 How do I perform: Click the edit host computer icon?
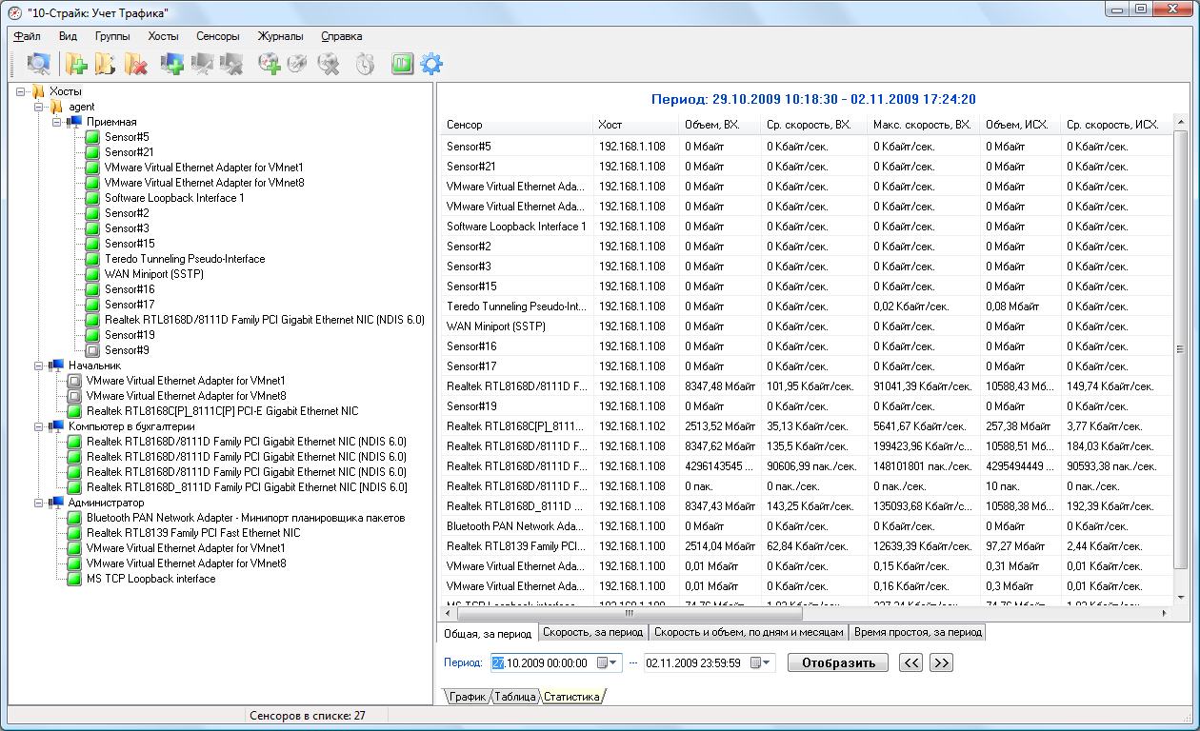(x=202, y=65)
